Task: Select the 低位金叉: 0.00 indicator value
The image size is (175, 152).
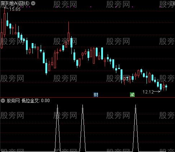Action: 36,101
